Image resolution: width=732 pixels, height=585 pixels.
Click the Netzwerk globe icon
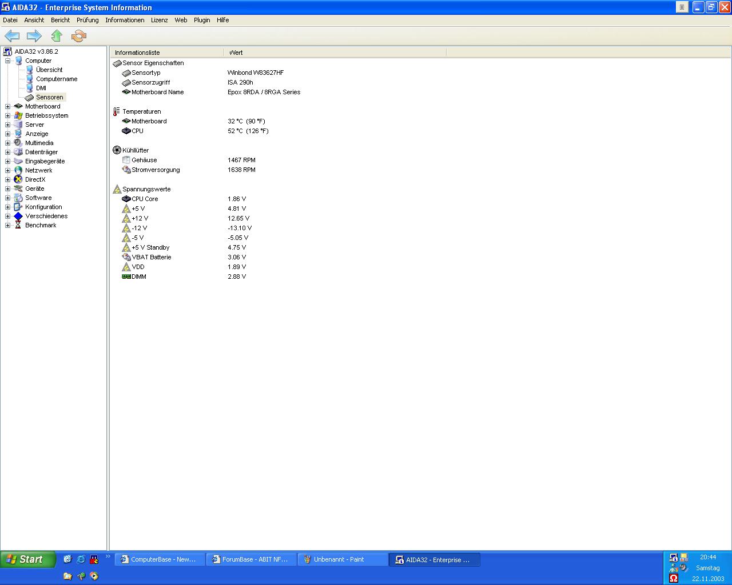point(18,170)
